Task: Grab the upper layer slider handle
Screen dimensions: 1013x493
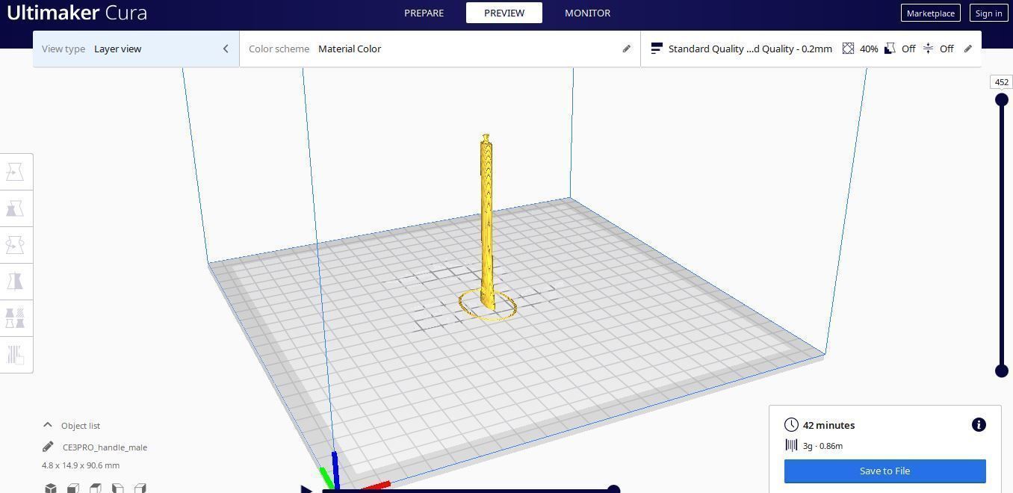Action: coord(1002,99)
